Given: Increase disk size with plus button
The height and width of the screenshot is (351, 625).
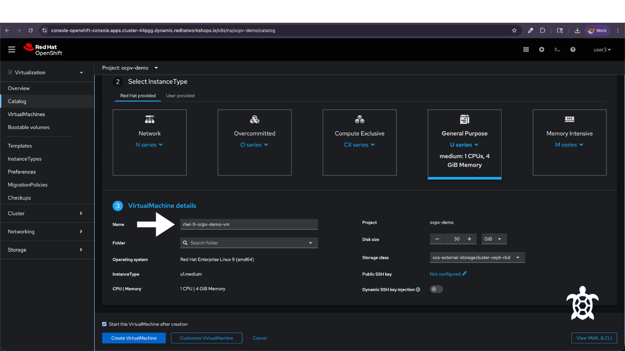Looking at the screenshot, I should tap(469, 239).
